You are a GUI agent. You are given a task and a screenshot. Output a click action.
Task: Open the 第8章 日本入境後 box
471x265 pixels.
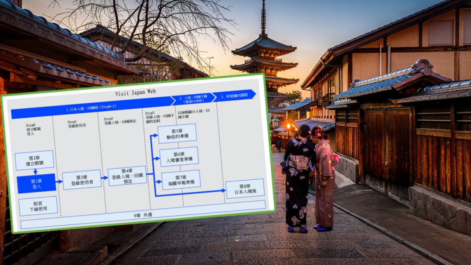pyautogui.click(x=245, y=189)
